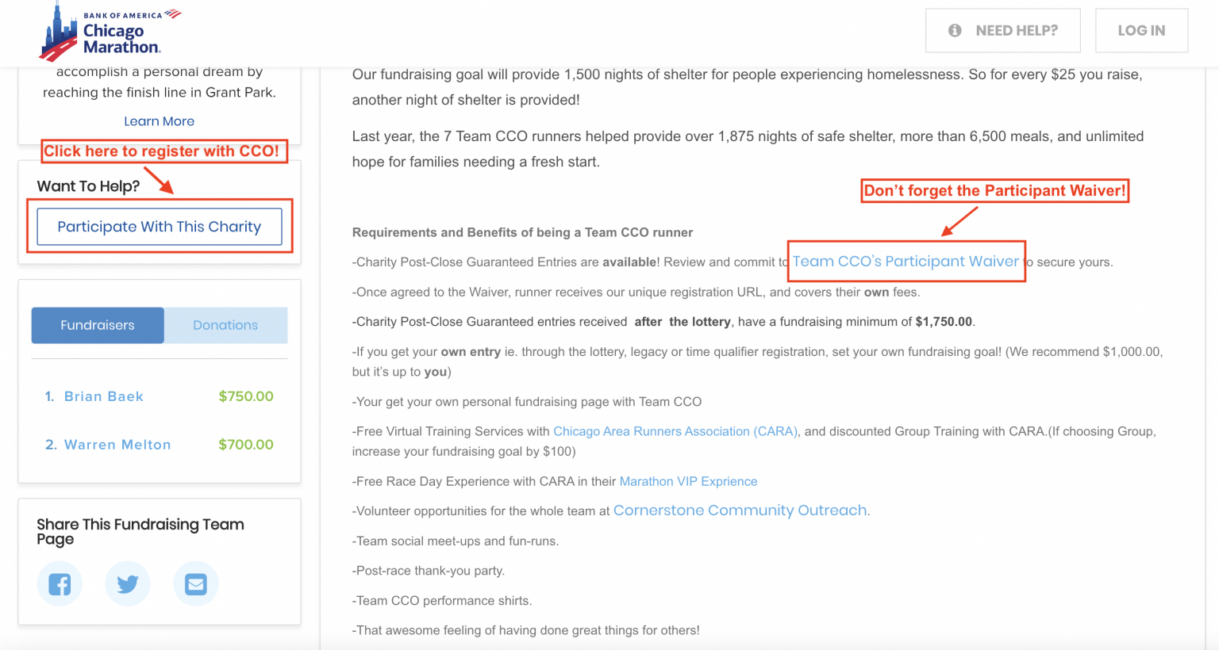Open the Learn More link
The width and height of the screenshot is (1219, 650).
159,121
